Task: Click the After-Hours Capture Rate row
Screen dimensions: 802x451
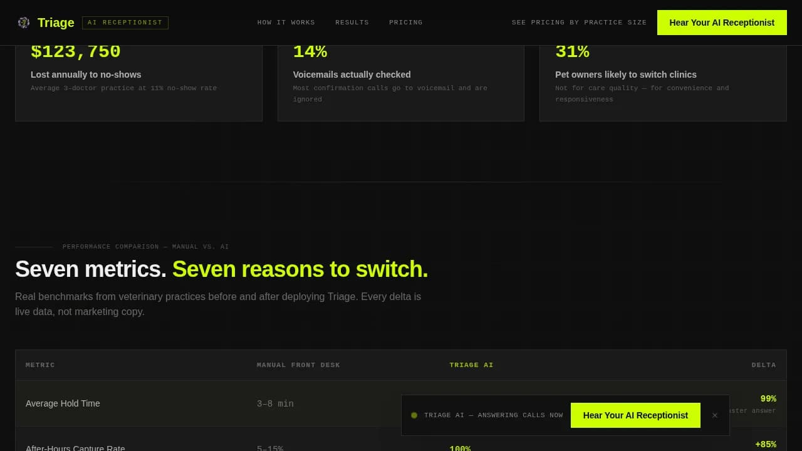Action: point(188,447)
